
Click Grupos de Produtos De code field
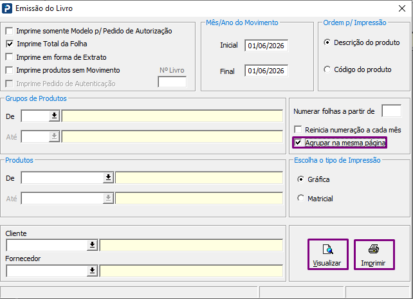pos(35,116)
